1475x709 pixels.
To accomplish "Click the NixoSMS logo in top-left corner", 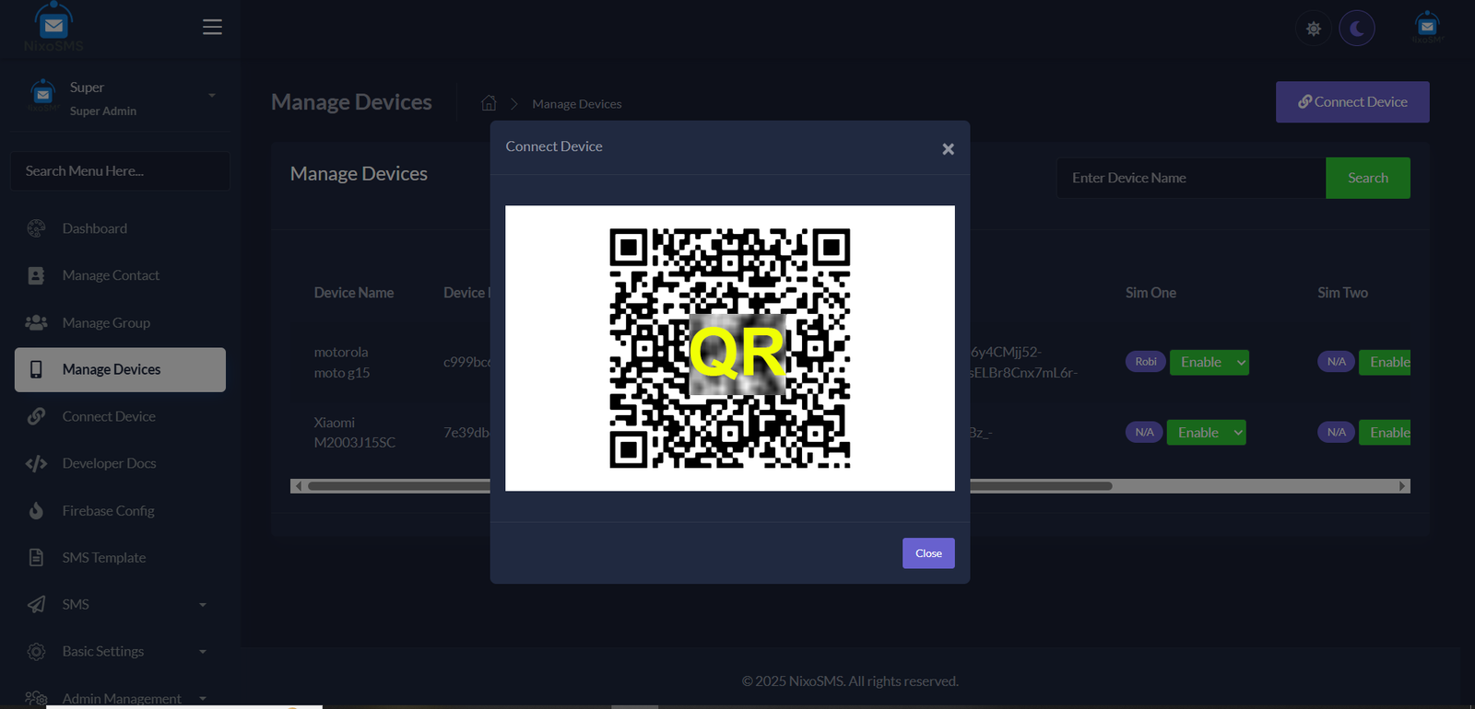I will 53,28.
